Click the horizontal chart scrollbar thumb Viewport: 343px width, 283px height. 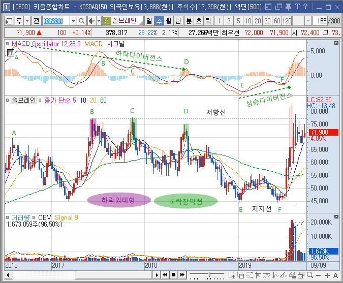(113, 275)
